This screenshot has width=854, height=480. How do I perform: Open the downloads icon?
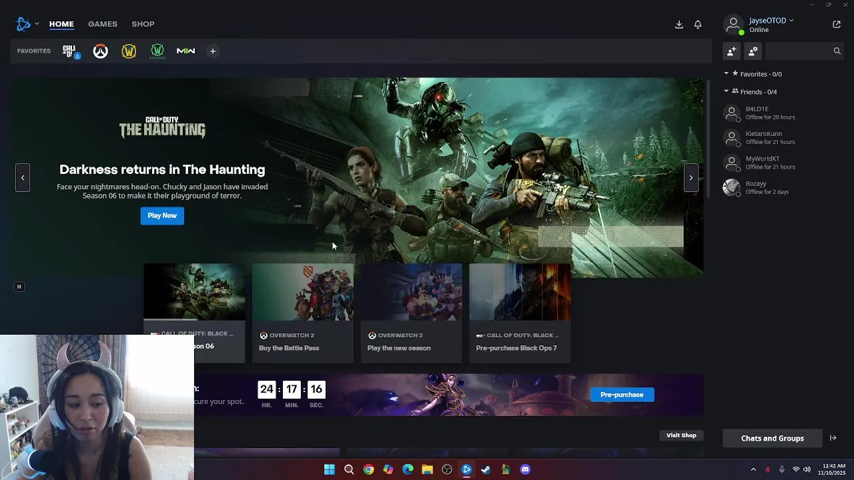679,25
